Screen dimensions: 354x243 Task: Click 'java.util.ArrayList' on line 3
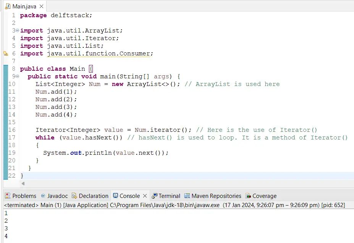coord(83,31)
